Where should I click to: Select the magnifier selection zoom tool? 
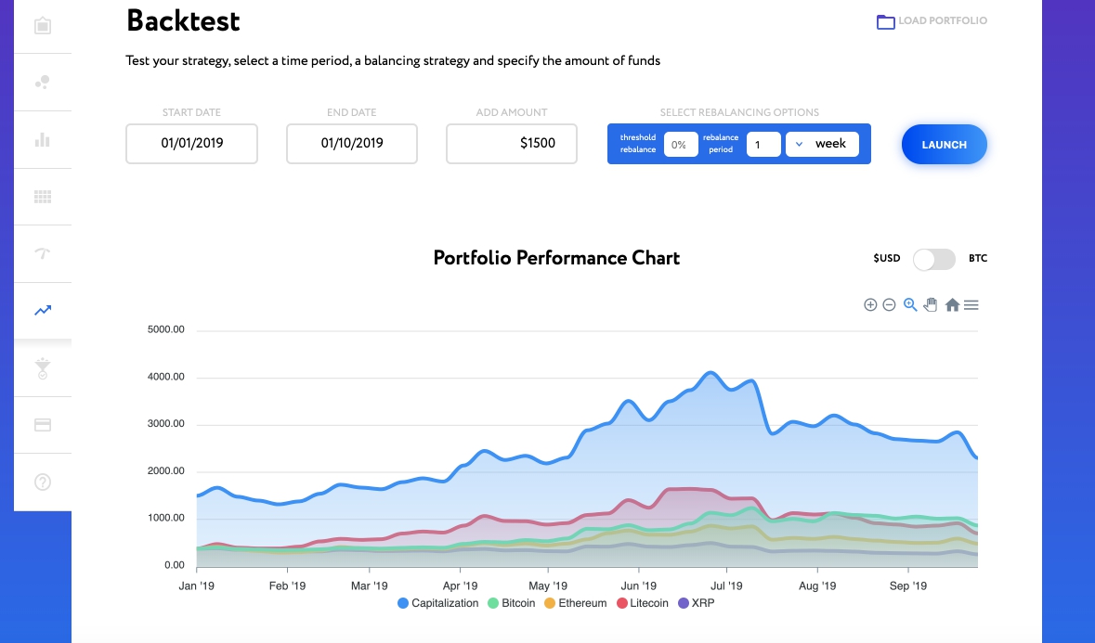pyautogui.click(x=910, y=304)
